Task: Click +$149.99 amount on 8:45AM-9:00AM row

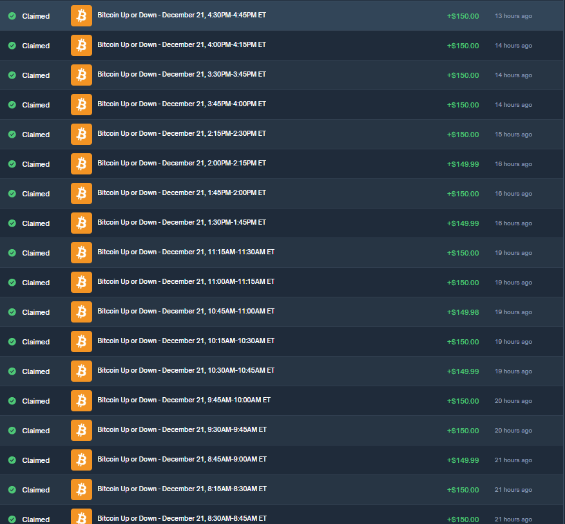Action: point(463,460)
